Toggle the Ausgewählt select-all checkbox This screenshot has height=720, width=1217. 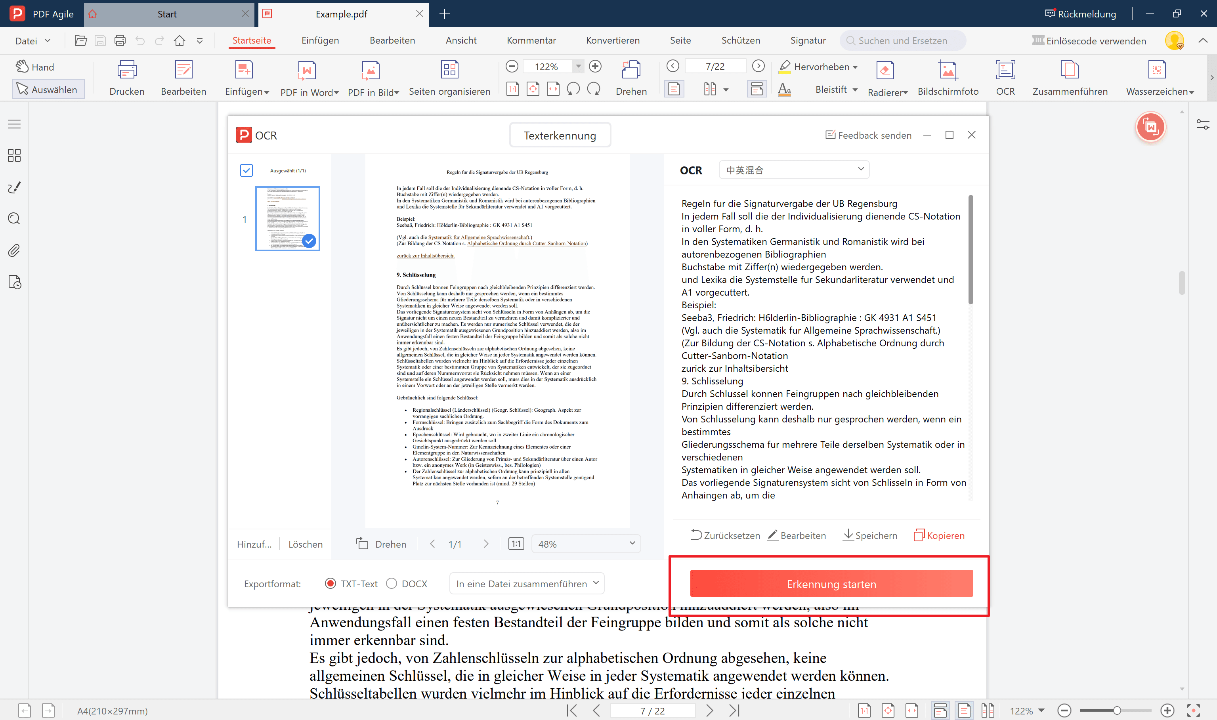click(246, 170)
